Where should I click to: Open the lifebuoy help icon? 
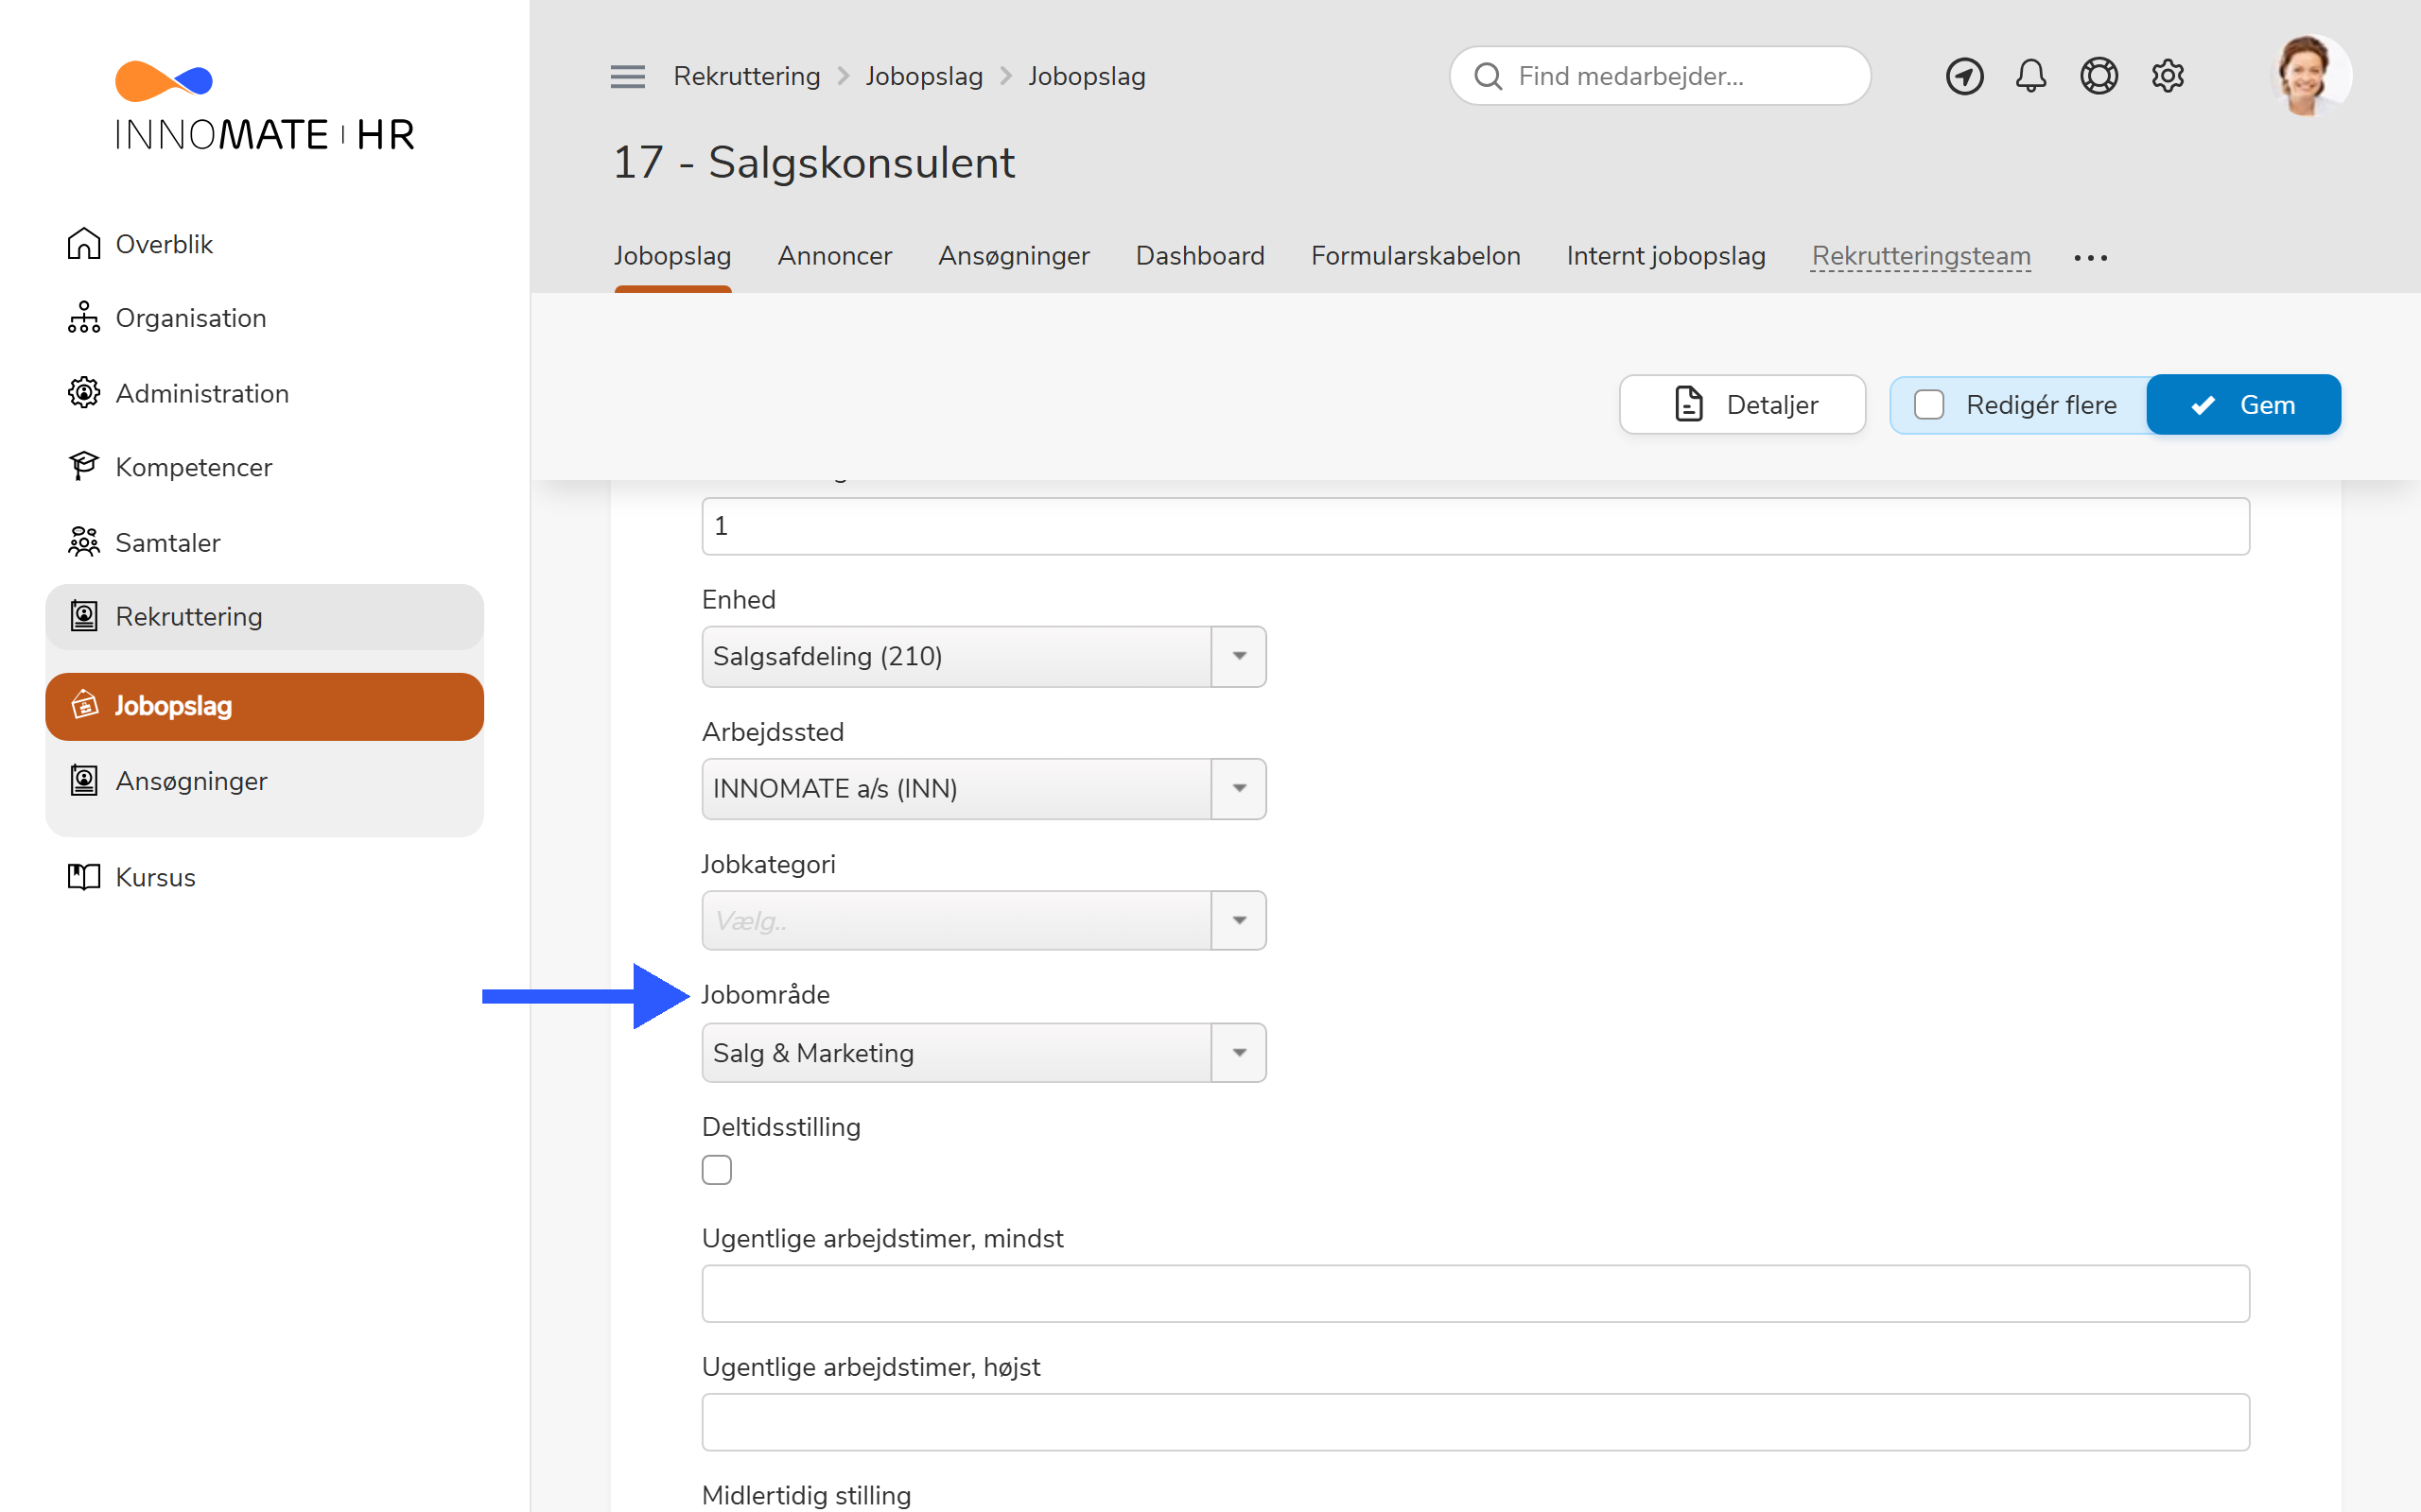pyautogui.click(x=2099, y=76)
